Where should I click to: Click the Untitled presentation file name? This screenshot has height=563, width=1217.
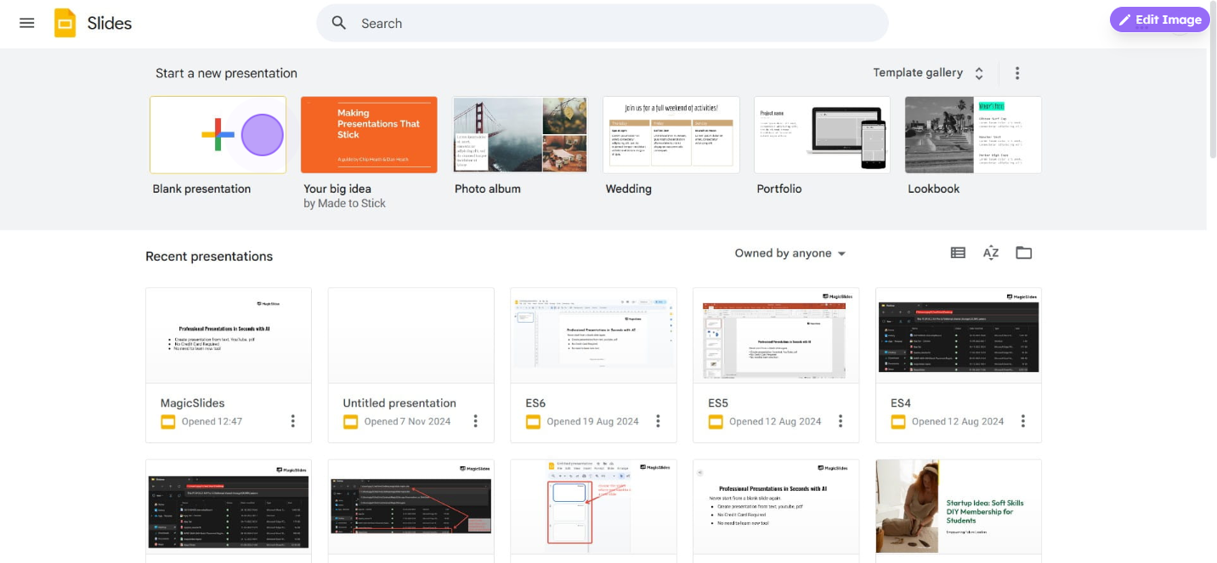(399, 403)
